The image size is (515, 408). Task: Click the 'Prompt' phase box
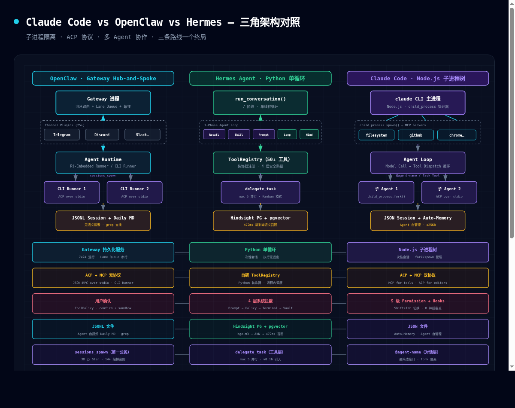click(x=264, y=134)
